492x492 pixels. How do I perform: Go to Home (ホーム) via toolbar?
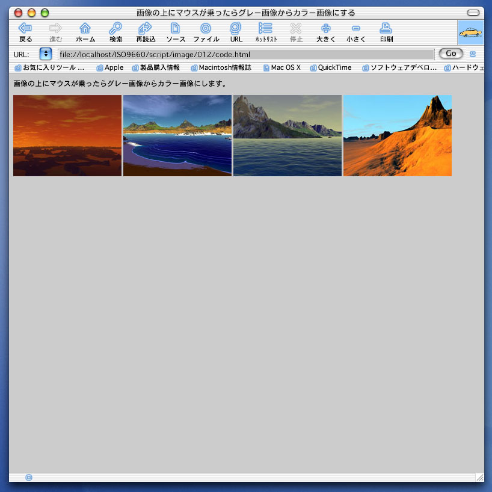point(85,28)
